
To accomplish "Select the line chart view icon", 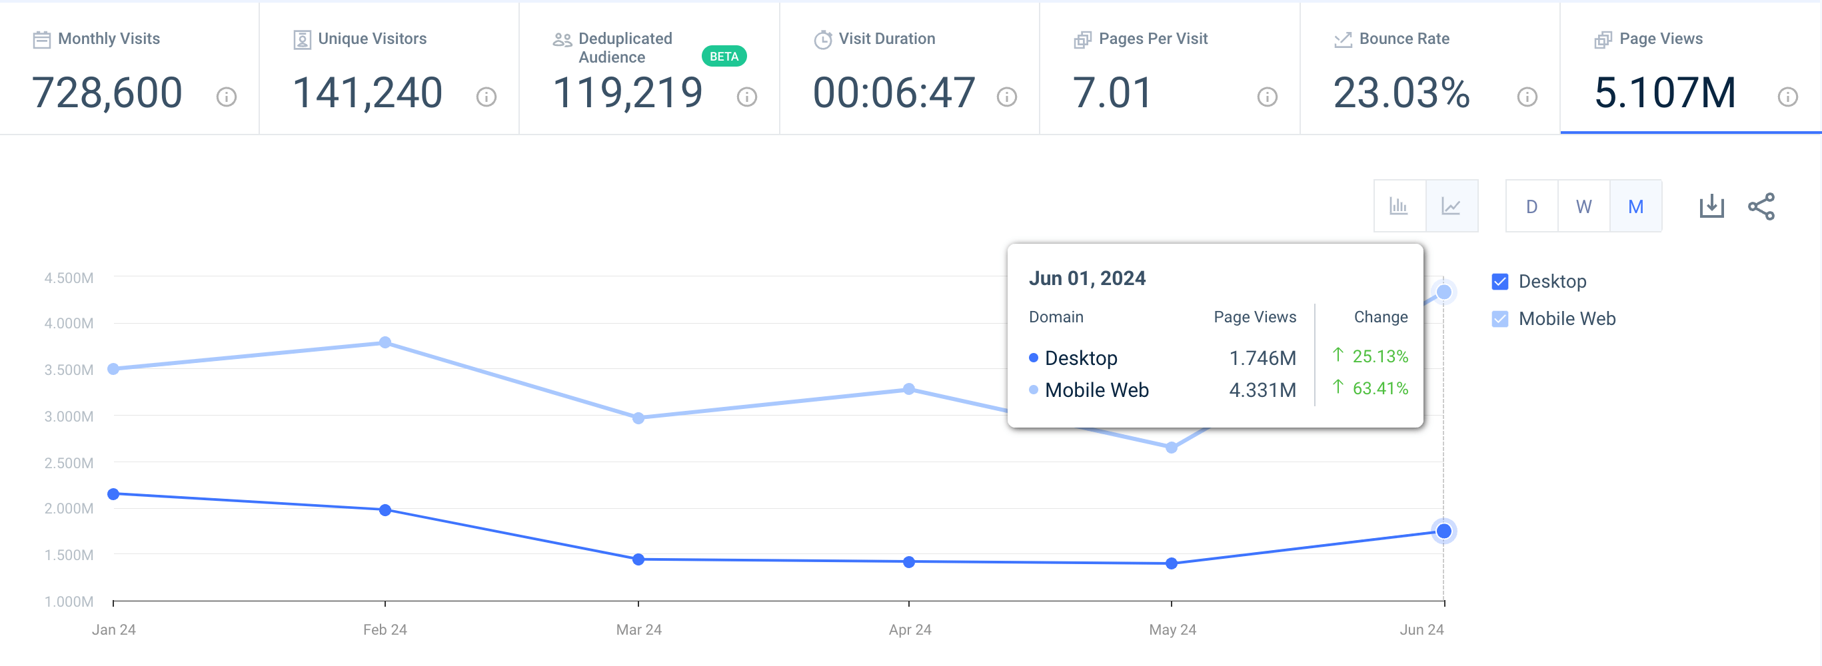I will (1451, 206).
